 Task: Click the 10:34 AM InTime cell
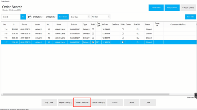click(106, 29)
